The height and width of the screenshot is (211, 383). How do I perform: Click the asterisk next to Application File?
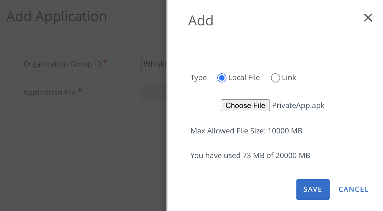pos(81,90)
